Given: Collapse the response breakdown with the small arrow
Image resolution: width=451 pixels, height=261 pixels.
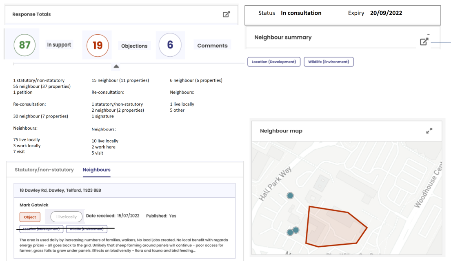Looking at the screenshot, I should pyautogui.click(x=116, y=66).
